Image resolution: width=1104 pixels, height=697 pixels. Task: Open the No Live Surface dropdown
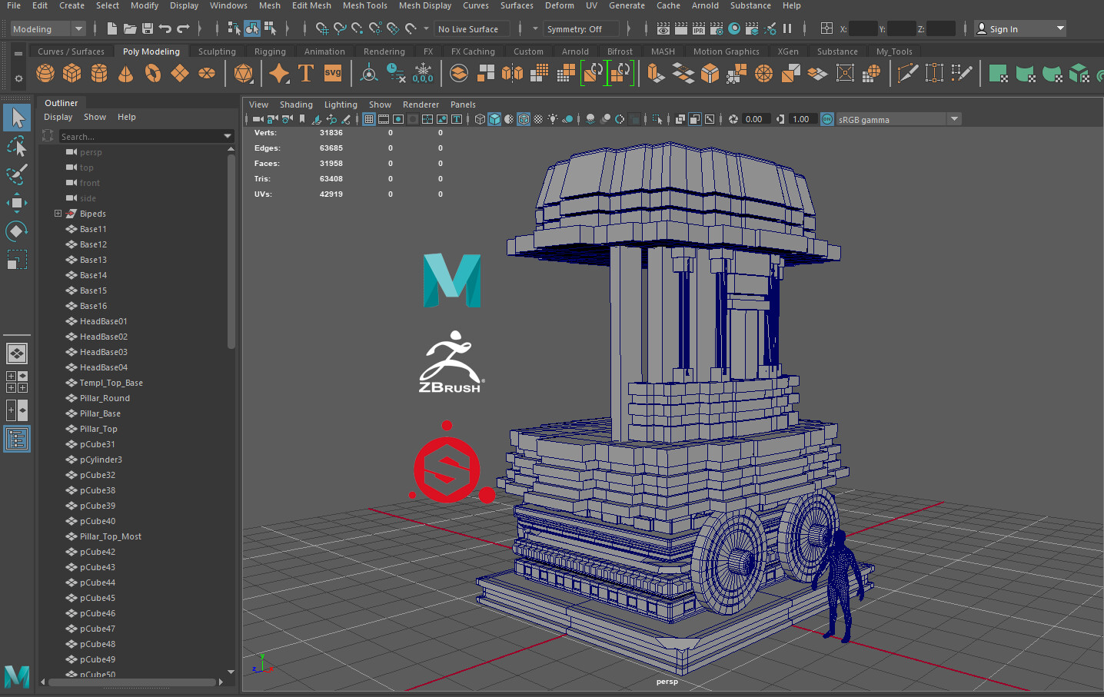pyautogui.click(x=471, y=28)
